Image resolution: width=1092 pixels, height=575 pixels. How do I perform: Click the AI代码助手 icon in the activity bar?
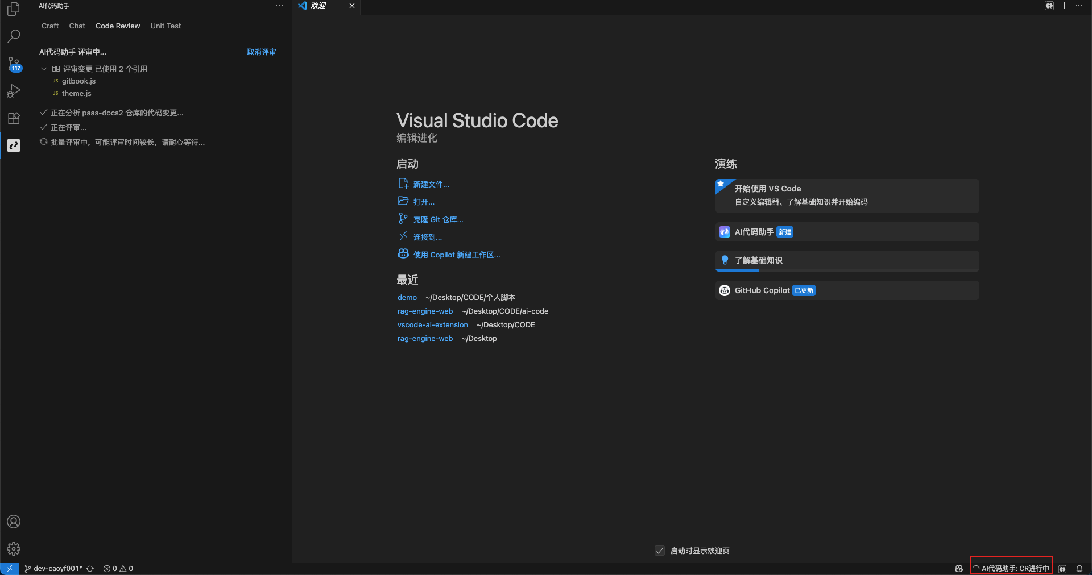[14, 145]
